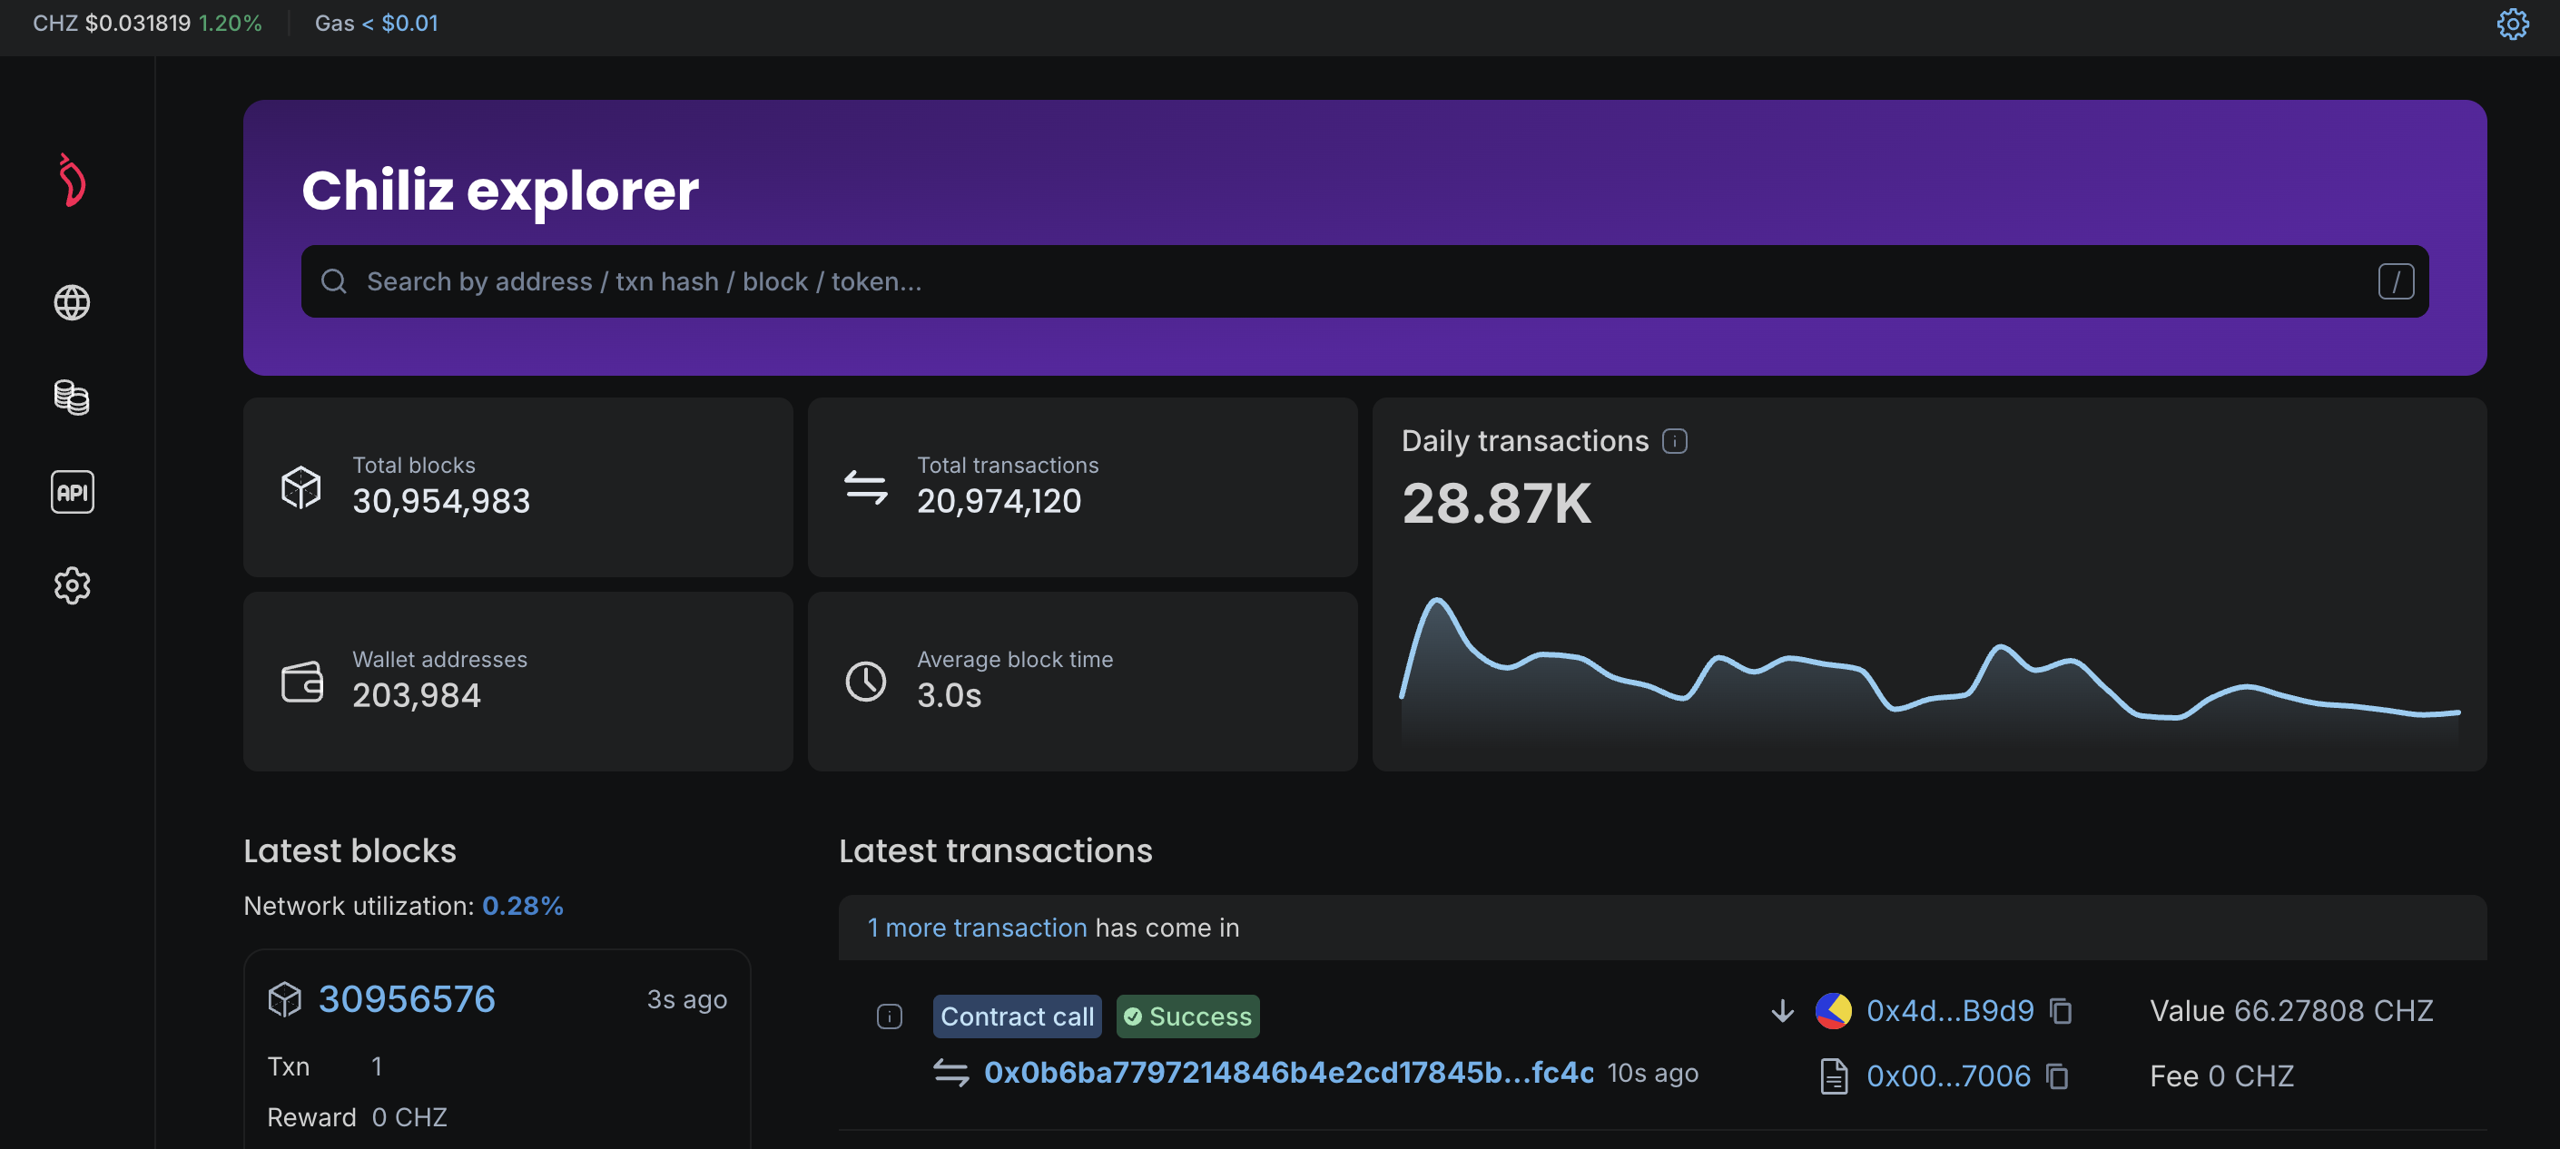Click the top-right blue settings gear
2560x1149 pixels.
2512,24
